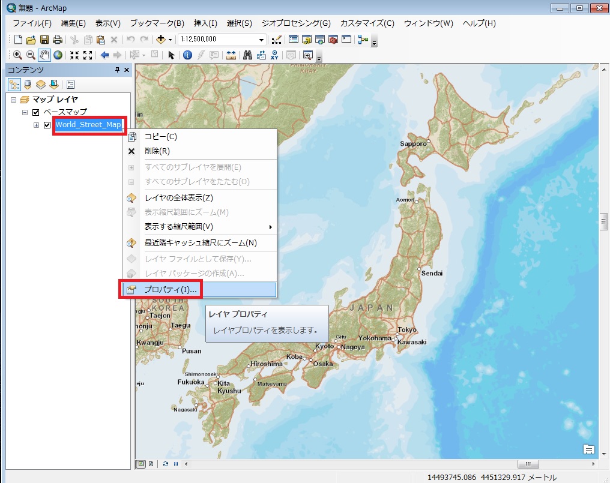Choose プロパティ(I)... from context menu

pyautogui.click(x=166, y=290)
